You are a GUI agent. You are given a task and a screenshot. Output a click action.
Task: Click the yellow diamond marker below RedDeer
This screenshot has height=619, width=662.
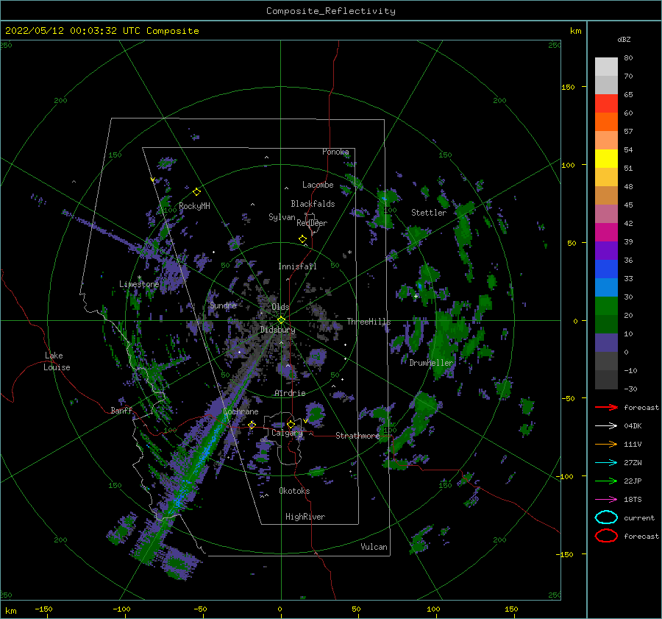(x=303, y=239)
